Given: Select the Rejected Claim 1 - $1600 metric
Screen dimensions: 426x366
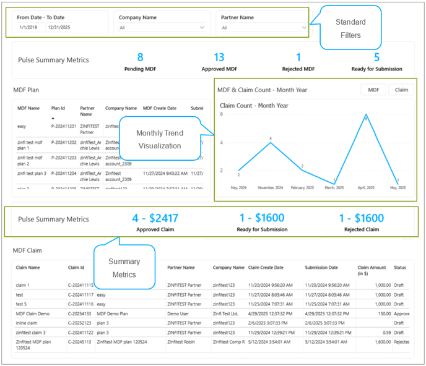Looking at the screenshot, I should click(x=362, y=218).
